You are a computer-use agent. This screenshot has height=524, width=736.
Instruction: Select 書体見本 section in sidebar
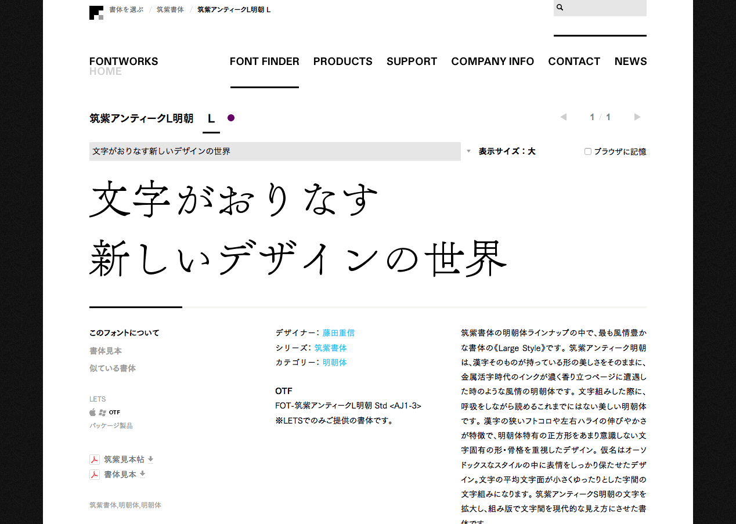[106, 351]
